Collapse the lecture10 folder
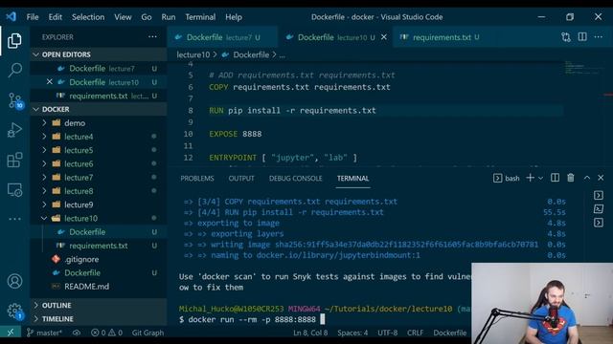 pos(99,218)
